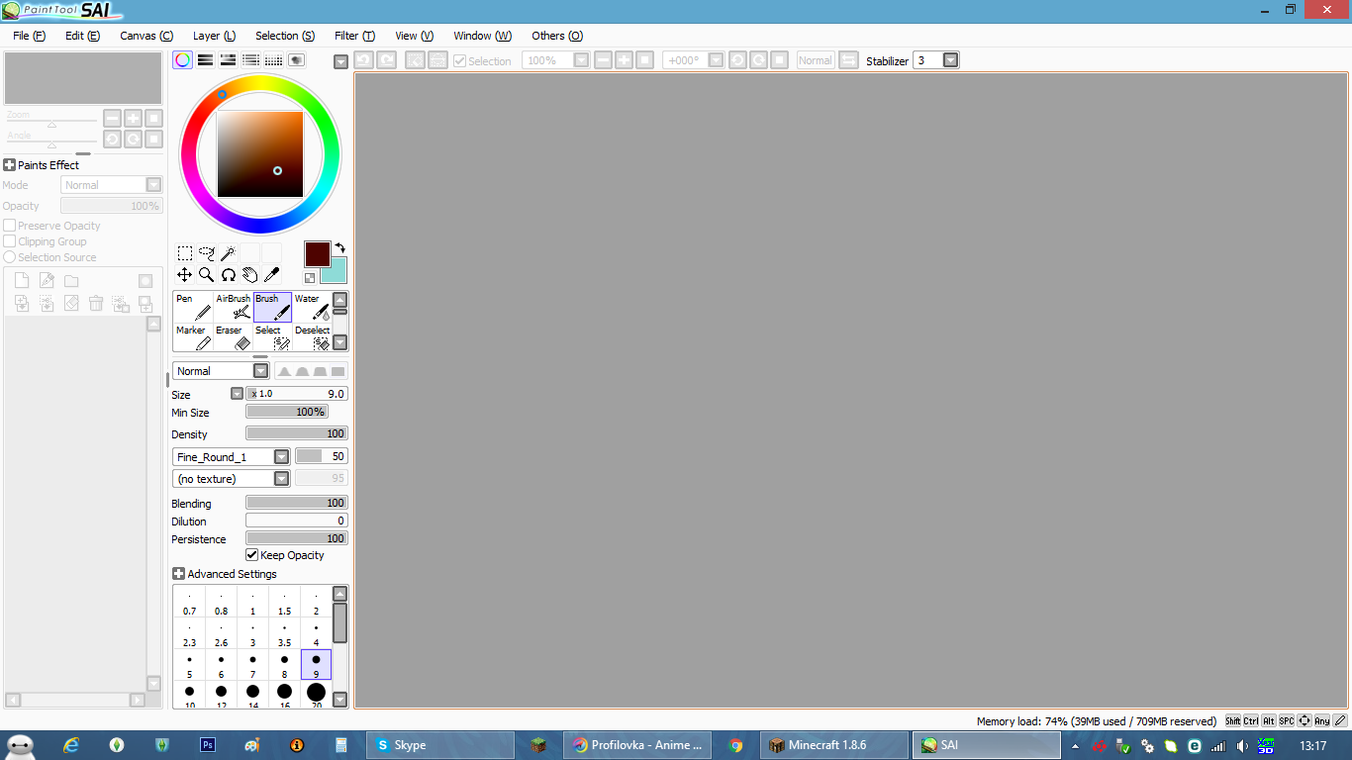Select the Hand pan tool
Image resolution: width=1352 pixels, height=760 pixels.
(249, 275)
